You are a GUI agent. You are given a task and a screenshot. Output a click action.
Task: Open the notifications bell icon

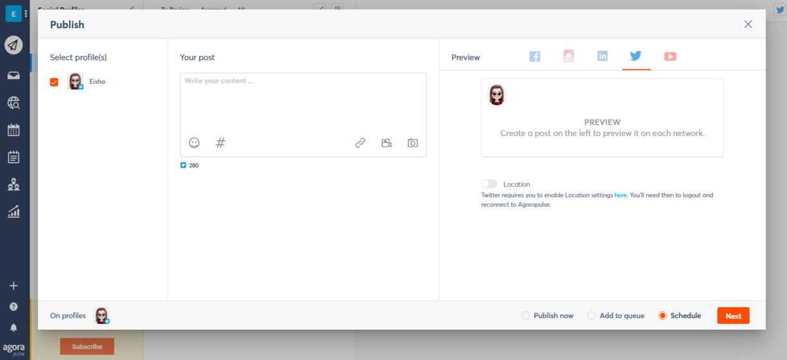[13, 327]
